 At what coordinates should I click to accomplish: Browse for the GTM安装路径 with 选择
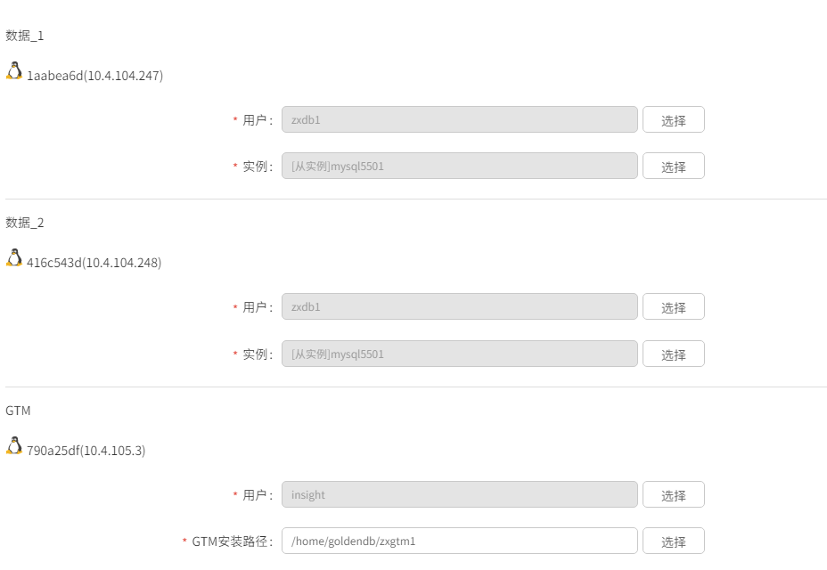[x=674, y=541]
